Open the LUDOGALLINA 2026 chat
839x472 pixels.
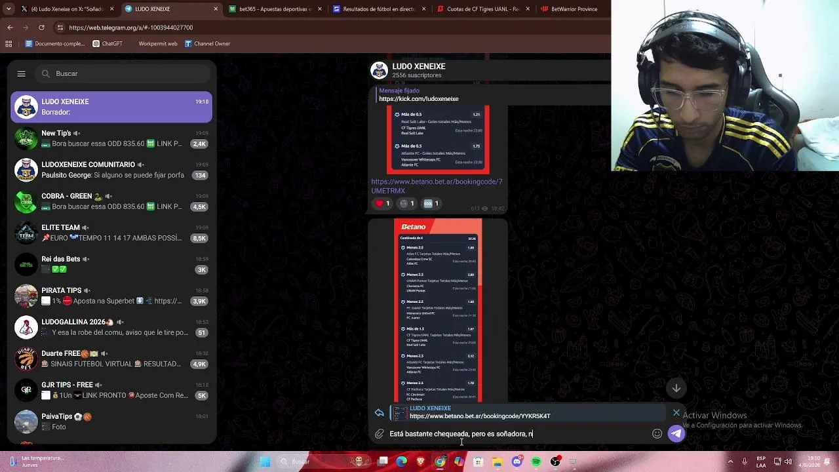coord(111,327)
